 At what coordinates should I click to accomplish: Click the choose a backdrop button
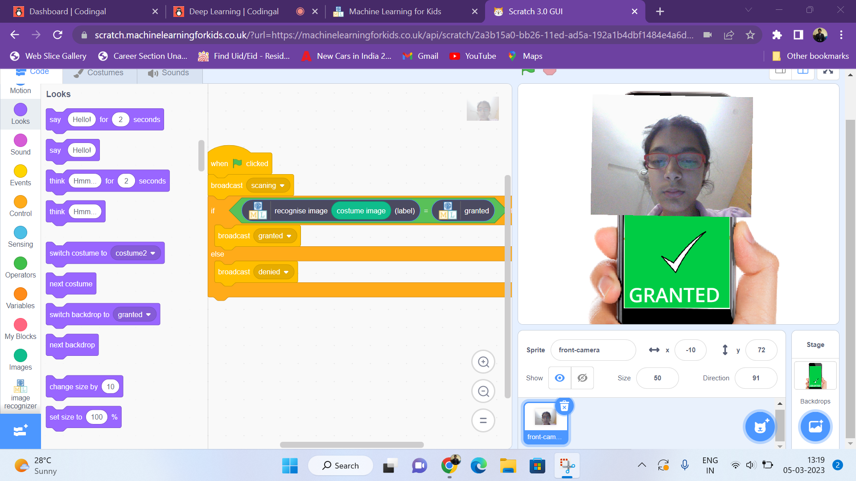tap(815, 427)
